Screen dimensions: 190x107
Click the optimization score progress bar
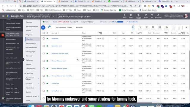point(120,22)
